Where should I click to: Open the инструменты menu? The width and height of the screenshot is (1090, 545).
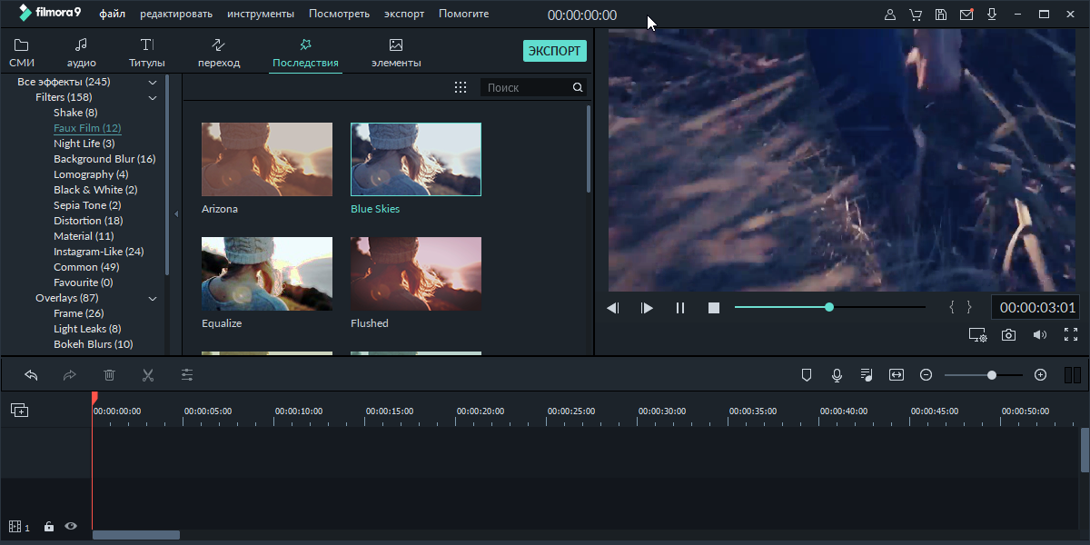coord(260,15)
